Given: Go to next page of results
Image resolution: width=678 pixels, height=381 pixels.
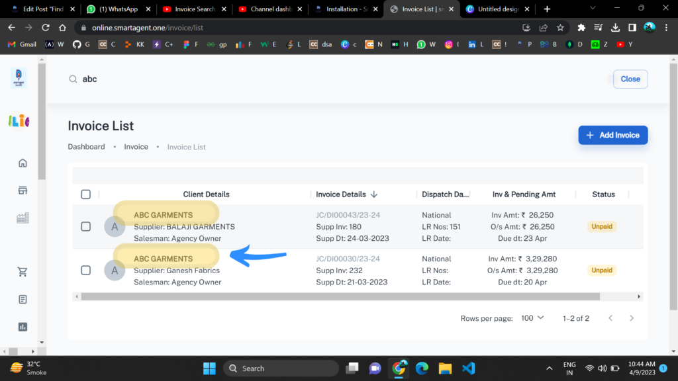Looking at the screenshot, I should point(632,318).
